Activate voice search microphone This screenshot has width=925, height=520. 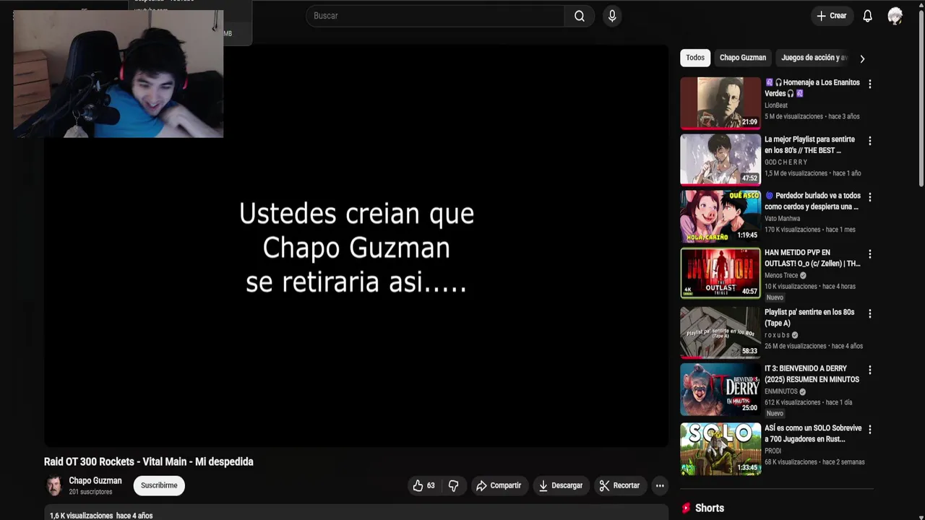coord(612,16)
